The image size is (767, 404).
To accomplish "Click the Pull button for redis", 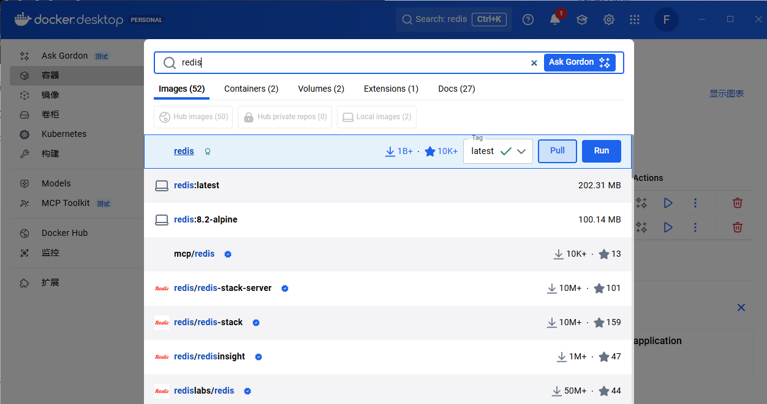I will tap(557, 151).
